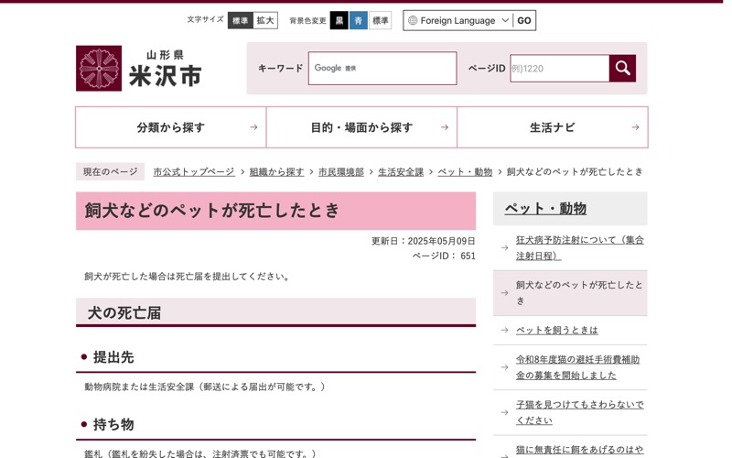
Task: Go to 市公式トップページ breadcrumb
Action: coord(194,172)
